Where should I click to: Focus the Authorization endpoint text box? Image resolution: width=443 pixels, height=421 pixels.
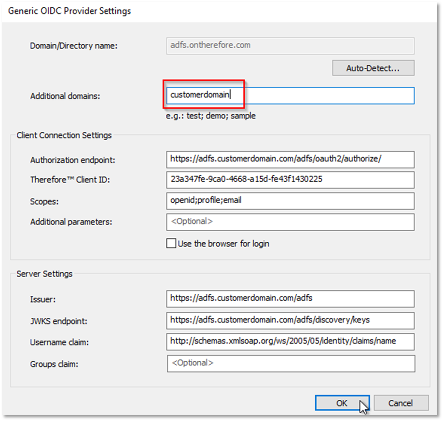[290, 159]
